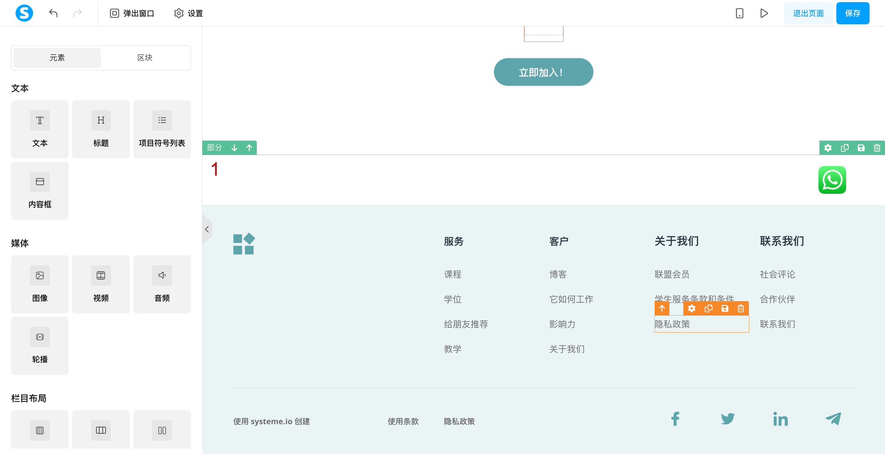
Task: Click the WhatsApp icon image
Action: pyautogui.click(x=832, y=180)
